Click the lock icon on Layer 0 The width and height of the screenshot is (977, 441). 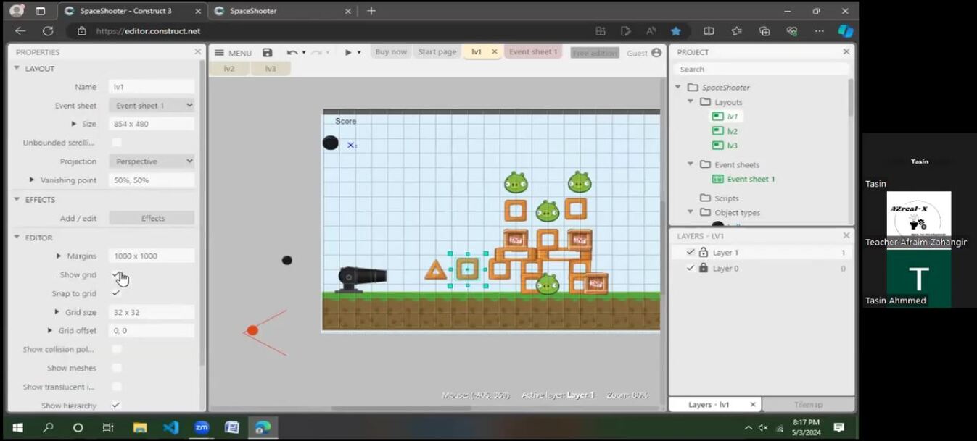pyautogui.click(x=703, y=269)
